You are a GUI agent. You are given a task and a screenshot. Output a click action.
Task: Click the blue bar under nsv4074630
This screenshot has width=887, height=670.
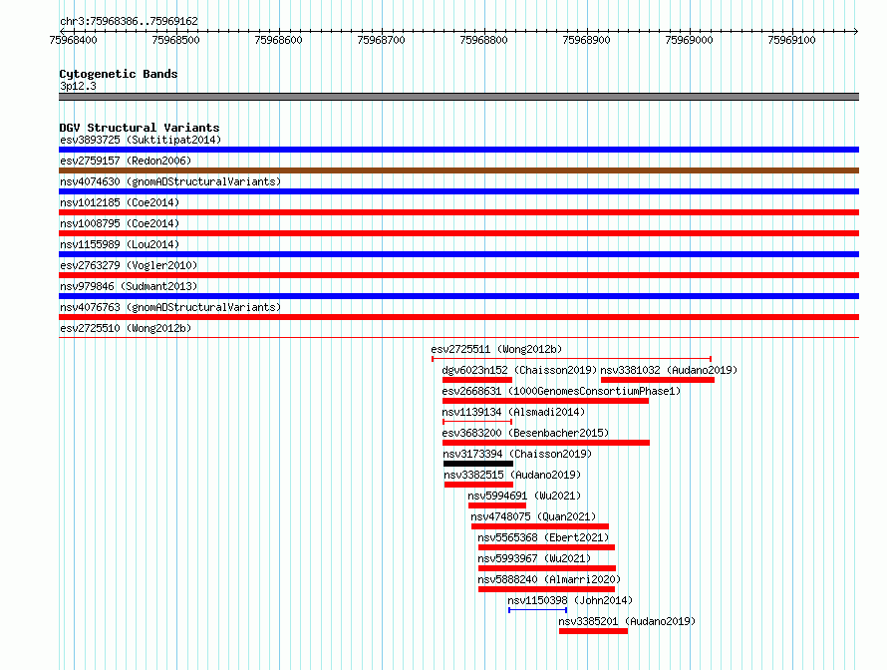point(458,191)
